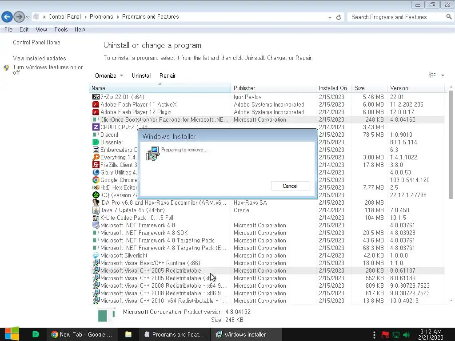
Task: Open the view options dropdown arrow
Action: 443,75
